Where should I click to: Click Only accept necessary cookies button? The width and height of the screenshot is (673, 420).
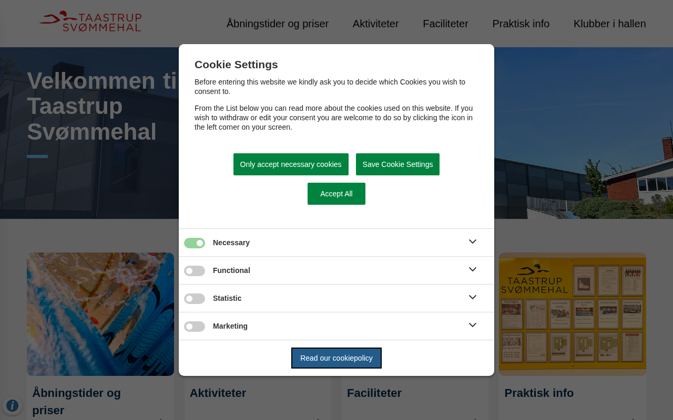[x=291, y=164]
